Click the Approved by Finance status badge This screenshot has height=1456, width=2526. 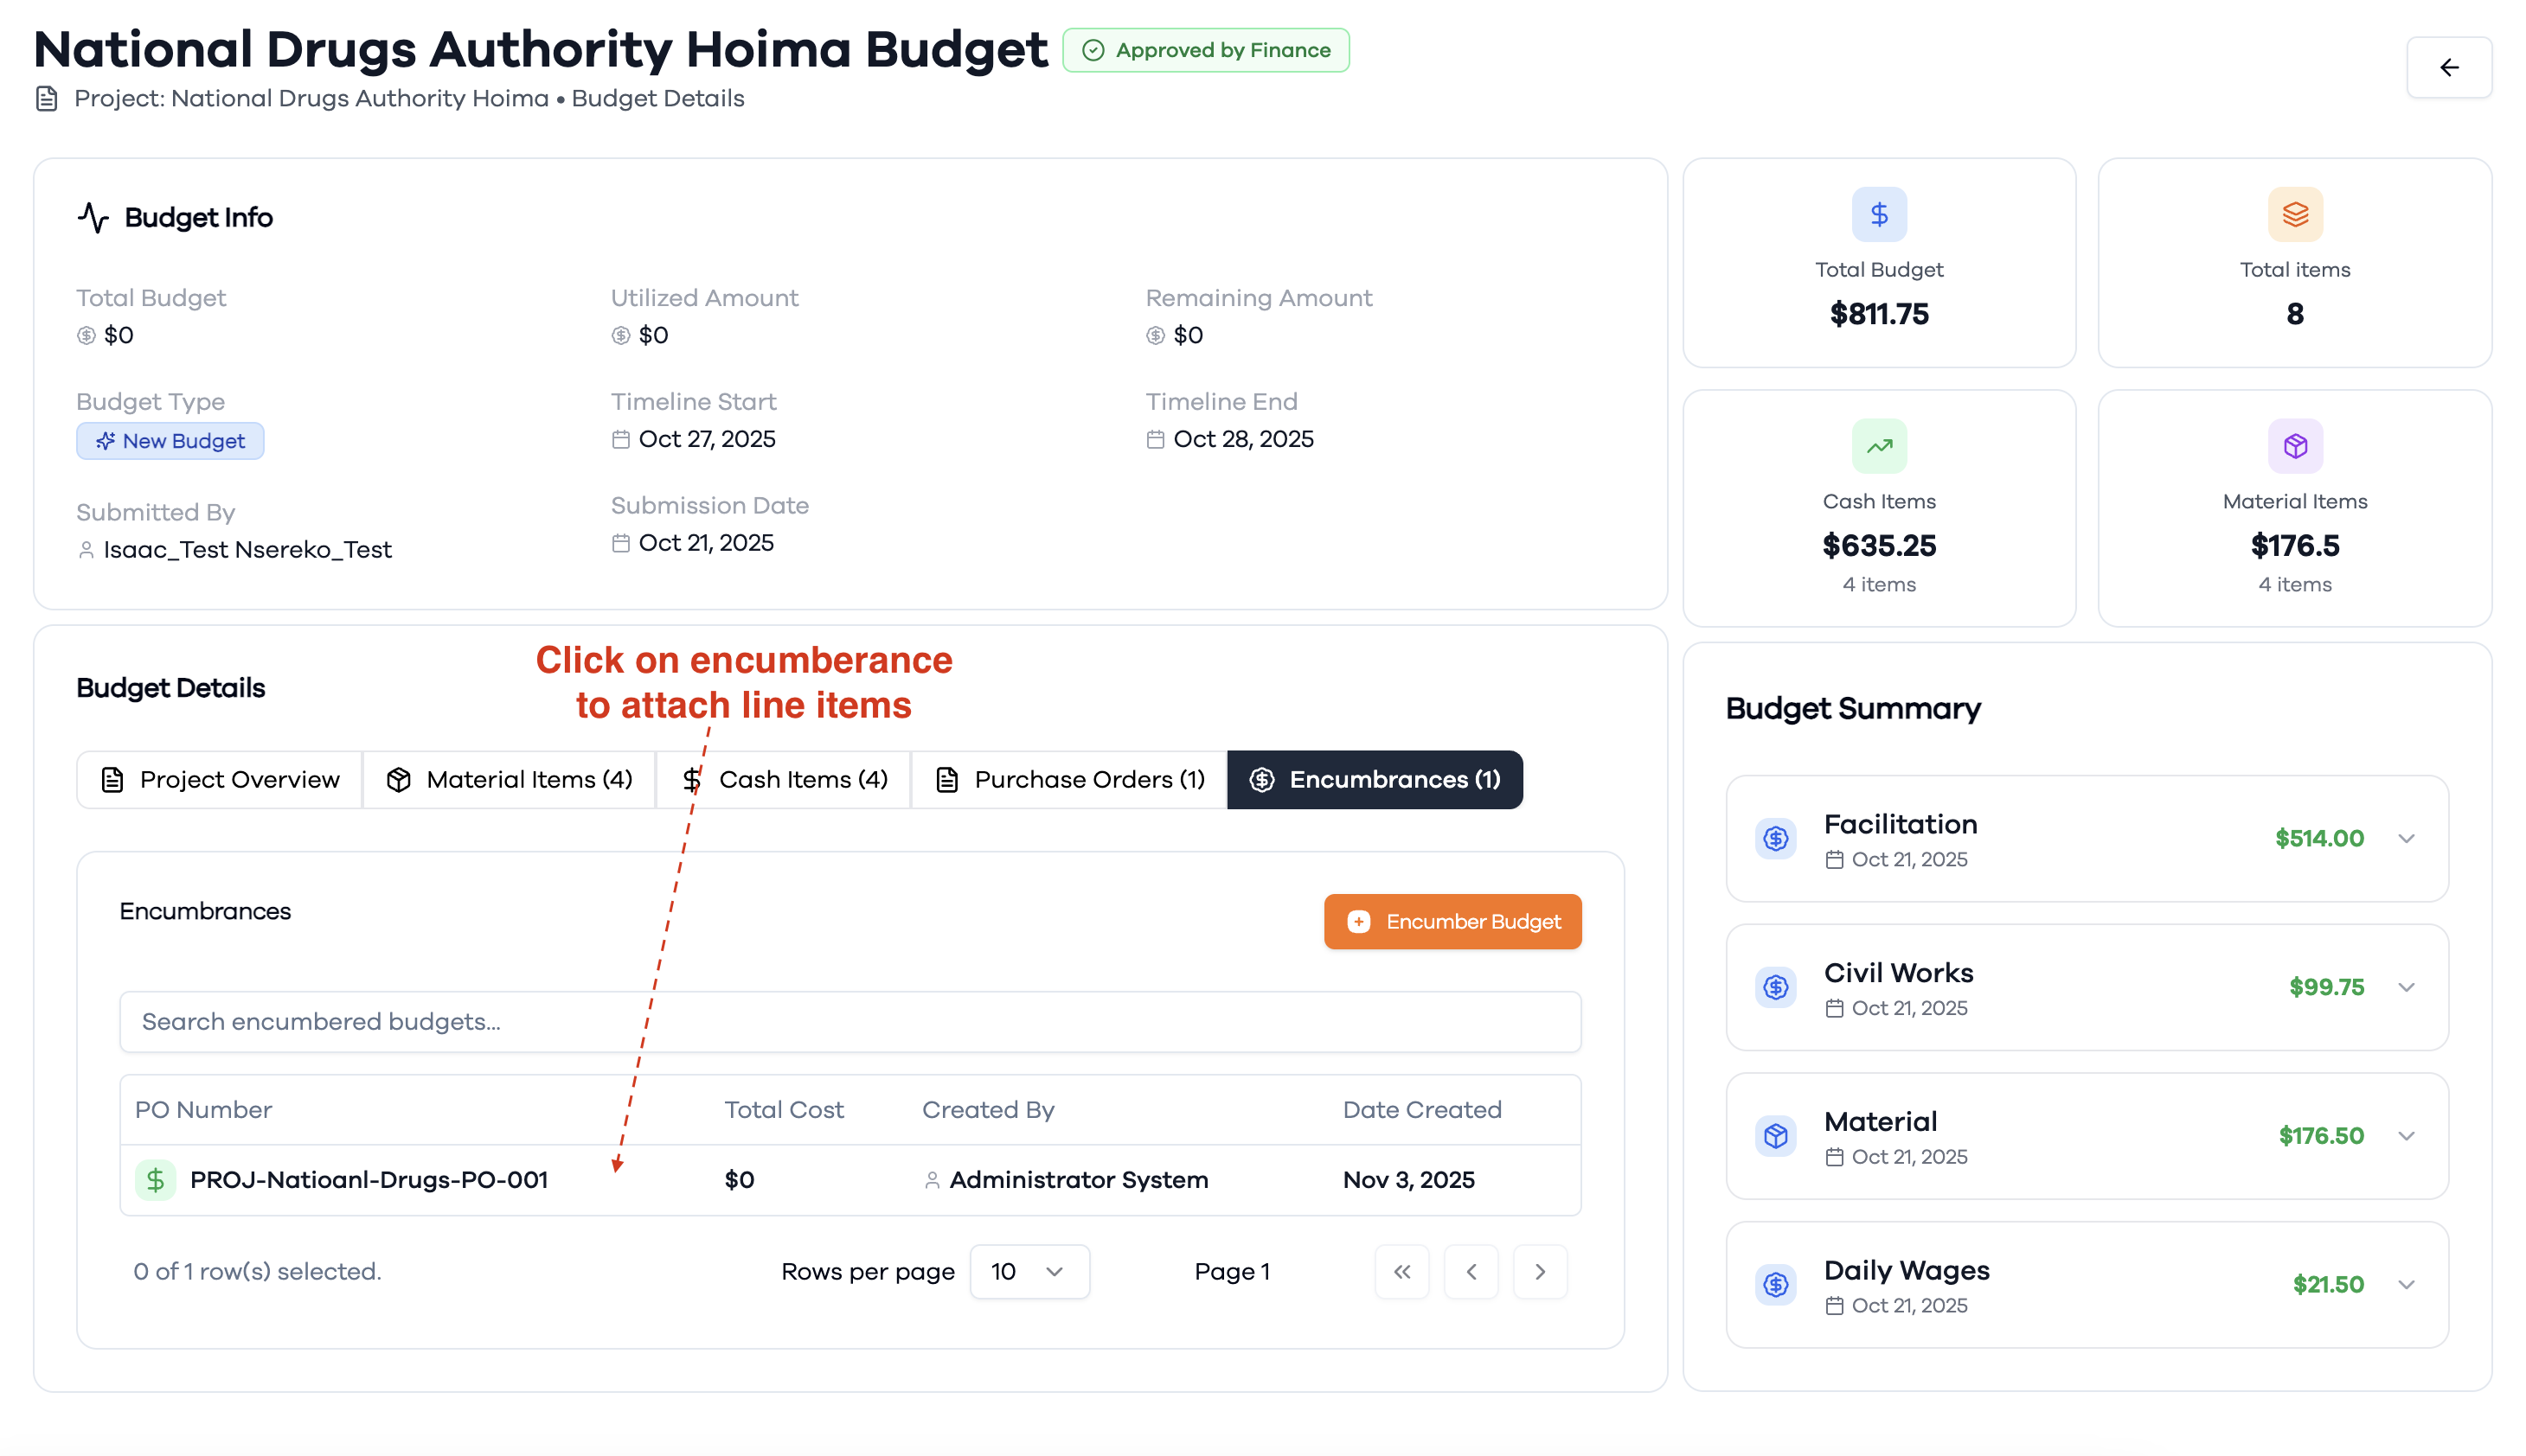(1206, 50)
